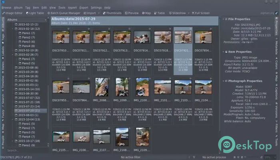Viewport: 280px width, 160px height.
Task: Collapse the Item Properties section
Action: pyautogui.click(x=223, y=52)
